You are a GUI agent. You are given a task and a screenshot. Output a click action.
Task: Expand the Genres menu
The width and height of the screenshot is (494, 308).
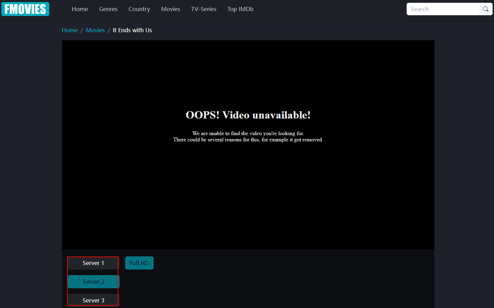click(x=108, y=9)
